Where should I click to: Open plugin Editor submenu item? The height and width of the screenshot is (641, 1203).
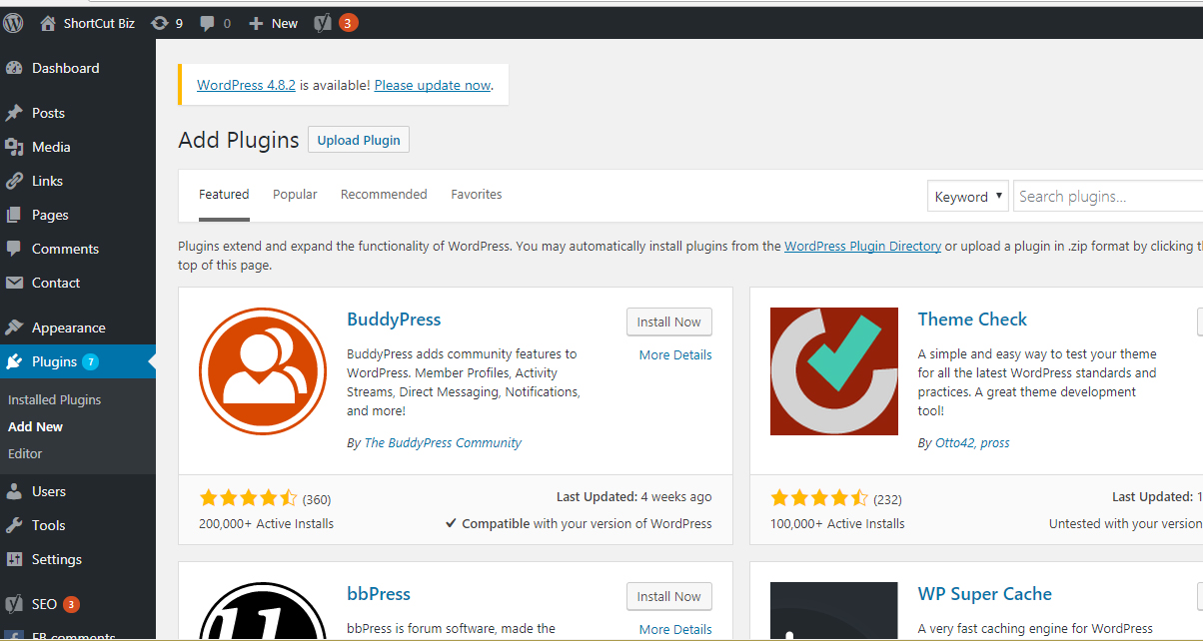tap(25, 453)
